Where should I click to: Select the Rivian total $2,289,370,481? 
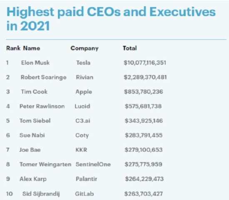pyautogui.click(x=145, y=77)
